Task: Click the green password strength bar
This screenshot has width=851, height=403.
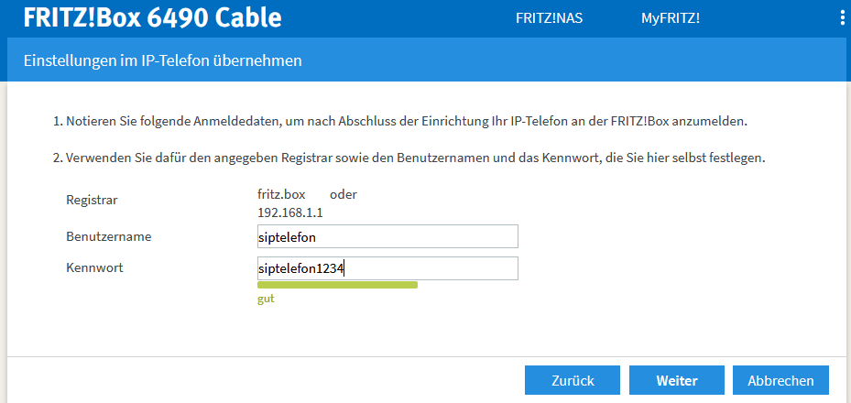Action: tap(337, 286)
